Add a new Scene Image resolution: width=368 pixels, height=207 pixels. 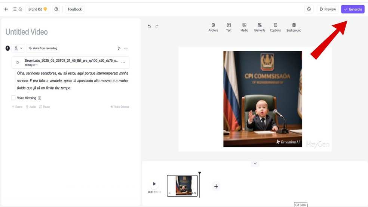[x=17, y=106]
